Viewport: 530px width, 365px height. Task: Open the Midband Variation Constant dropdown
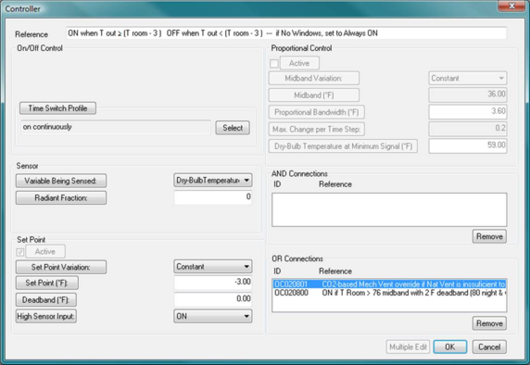point(468,78)
